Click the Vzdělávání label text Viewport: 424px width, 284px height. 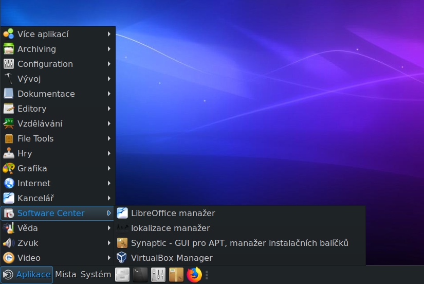pos(40,123)
